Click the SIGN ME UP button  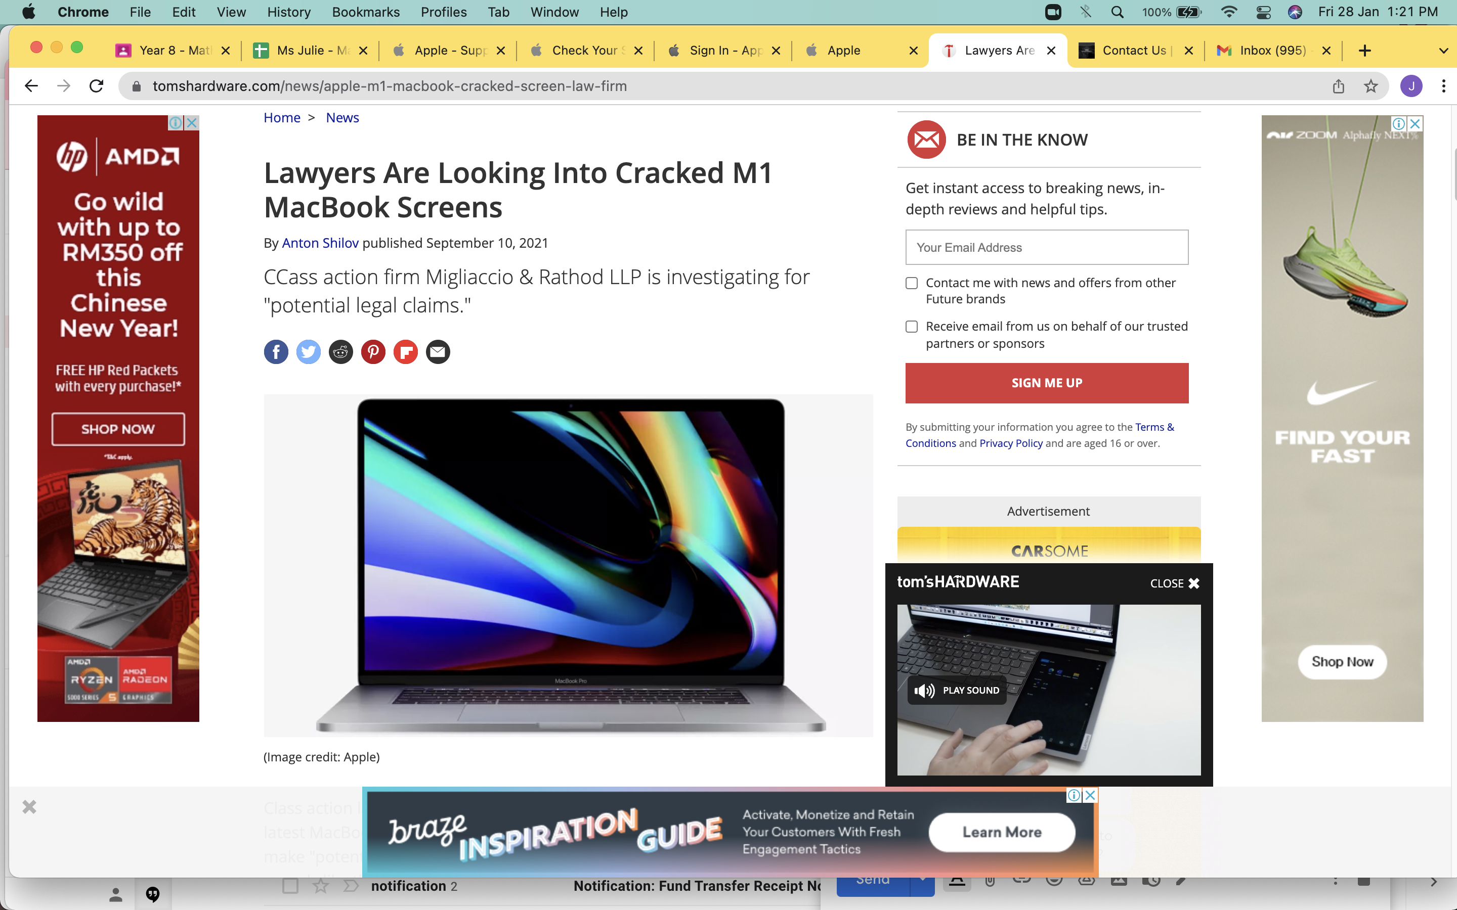(1046, 383)
